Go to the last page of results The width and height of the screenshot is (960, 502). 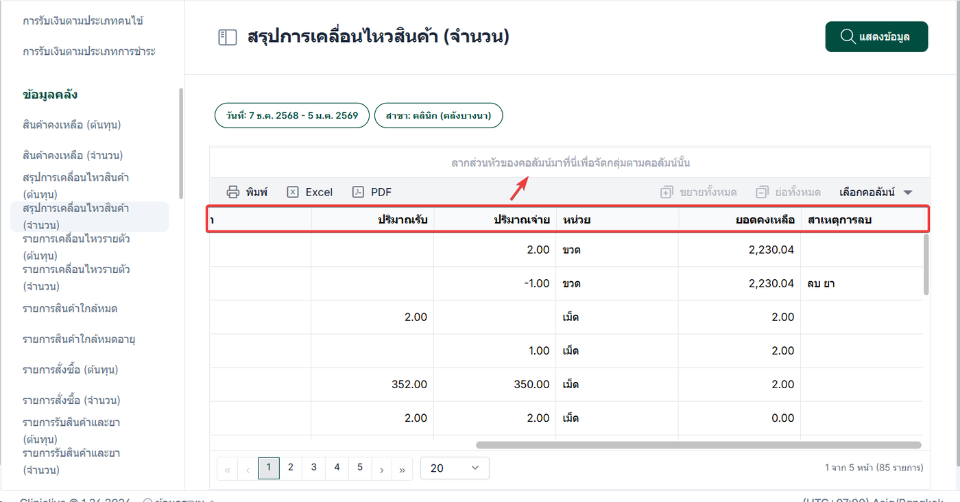pos(402,469)
